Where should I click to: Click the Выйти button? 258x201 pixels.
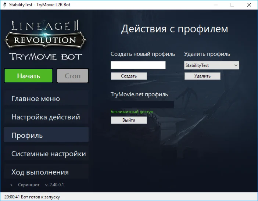click(129, 120)
